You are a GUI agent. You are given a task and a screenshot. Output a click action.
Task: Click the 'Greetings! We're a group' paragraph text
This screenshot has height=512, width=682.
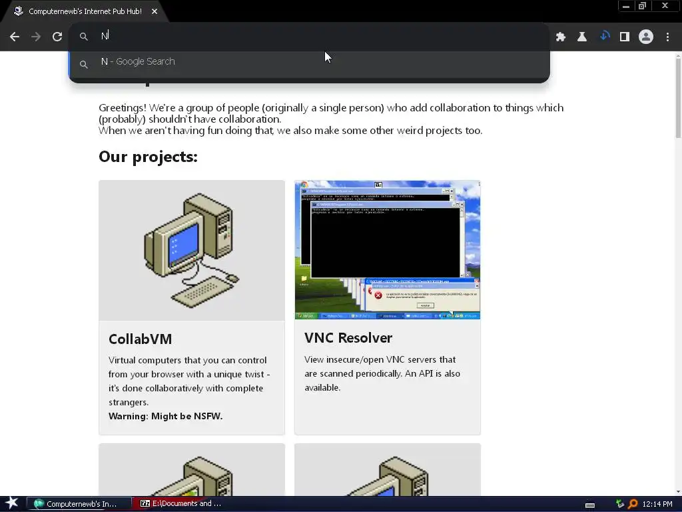(331, 119)
